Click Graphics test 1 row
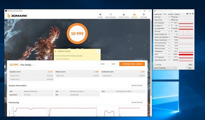 click(31, 76)
